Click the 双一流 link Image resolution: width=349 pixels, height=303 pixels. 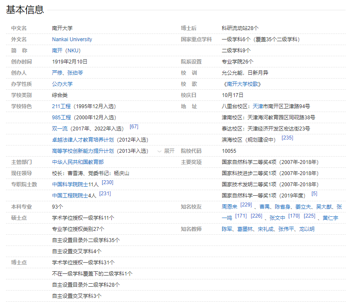point(60,129)
